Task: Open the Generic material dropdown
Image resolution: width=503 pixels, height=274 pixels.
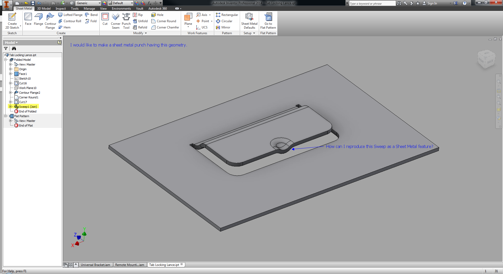Action: [x=99, y=3]
